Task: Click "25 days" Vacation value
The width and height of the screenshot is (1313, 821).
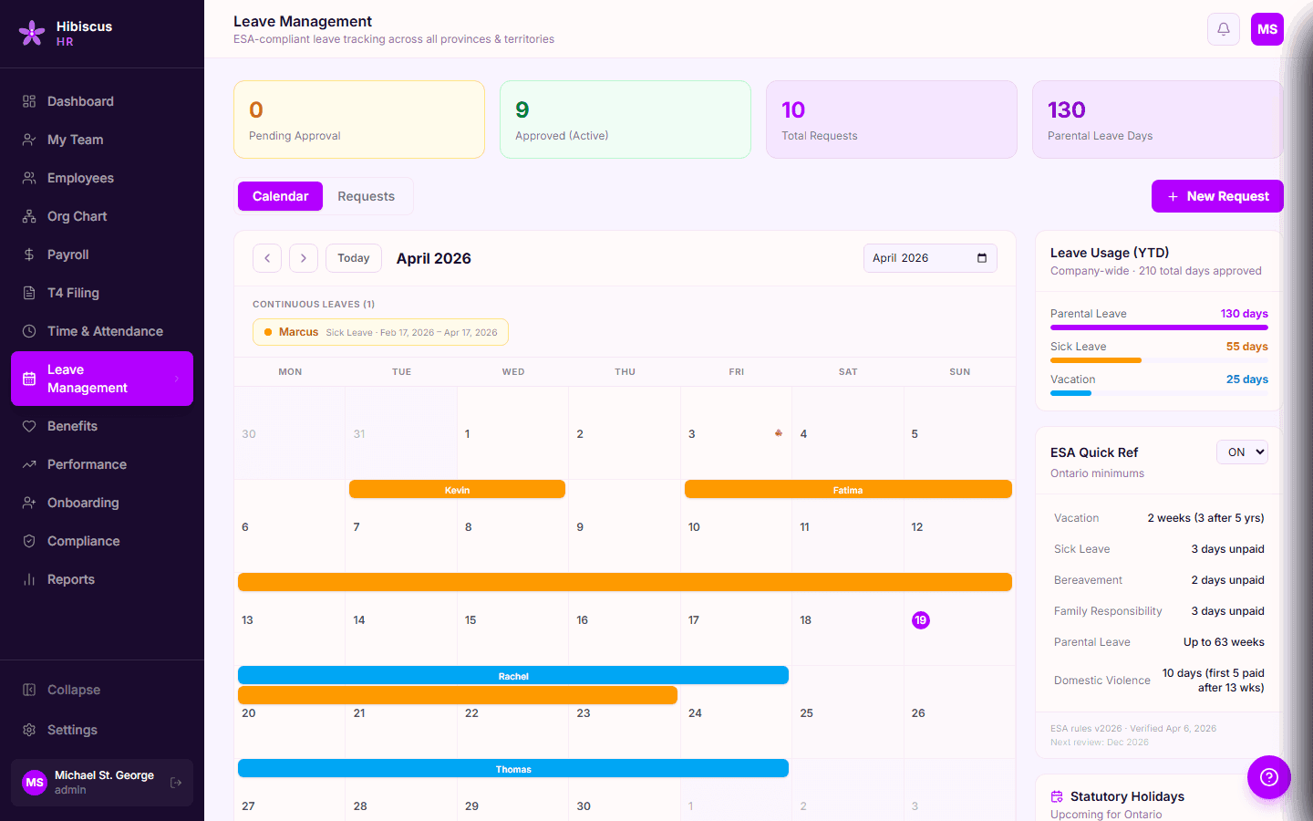Action: coord(1247,379)
